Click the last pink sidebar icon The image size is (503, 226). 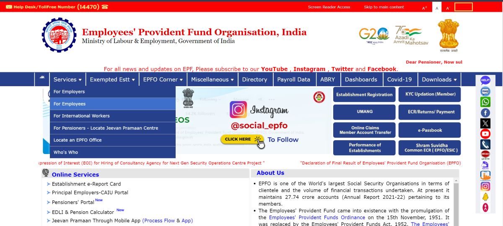[x=485, y=208]
